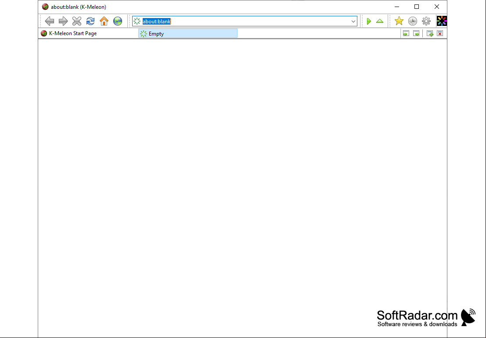Maximize the K-Meleon window
Image resolution: width=486 pixels, height=338 pixels.
coord(417,7)
